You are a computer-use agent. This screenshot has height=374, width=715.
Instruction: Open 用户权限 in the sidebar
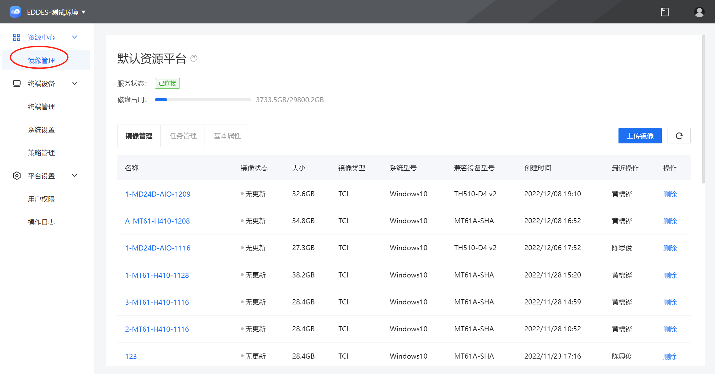[x=41, y=199]
